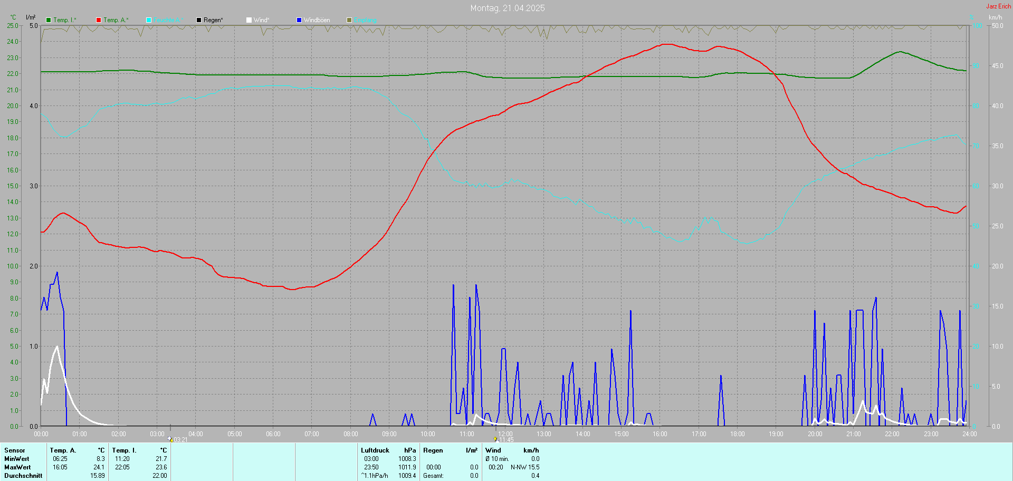Click the average pressure value '1009.4'
Viewport: 1013px width, 481px height.
coord(407,476)
